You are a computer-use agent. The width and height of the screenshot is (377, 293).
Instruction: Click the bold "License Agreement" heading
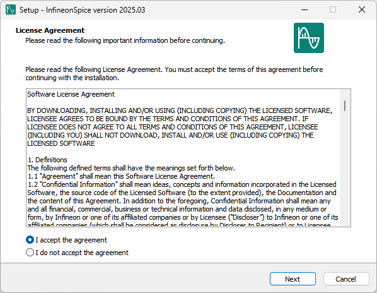[x=50, y=30]
